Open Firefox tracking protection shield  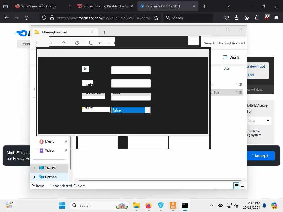pyautogui.click(x=44, y=18)
